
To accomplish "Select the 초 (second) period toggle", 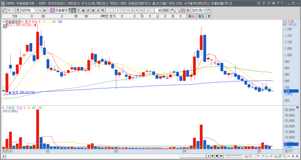I will tap(98, 11).
